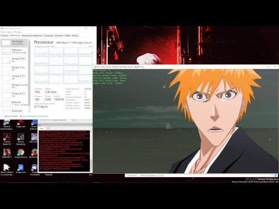Image resolution: width=279 pixels, height=209 pixels.
Task: Select Mémoire in the performance sidebar
Action: (14, 51)
